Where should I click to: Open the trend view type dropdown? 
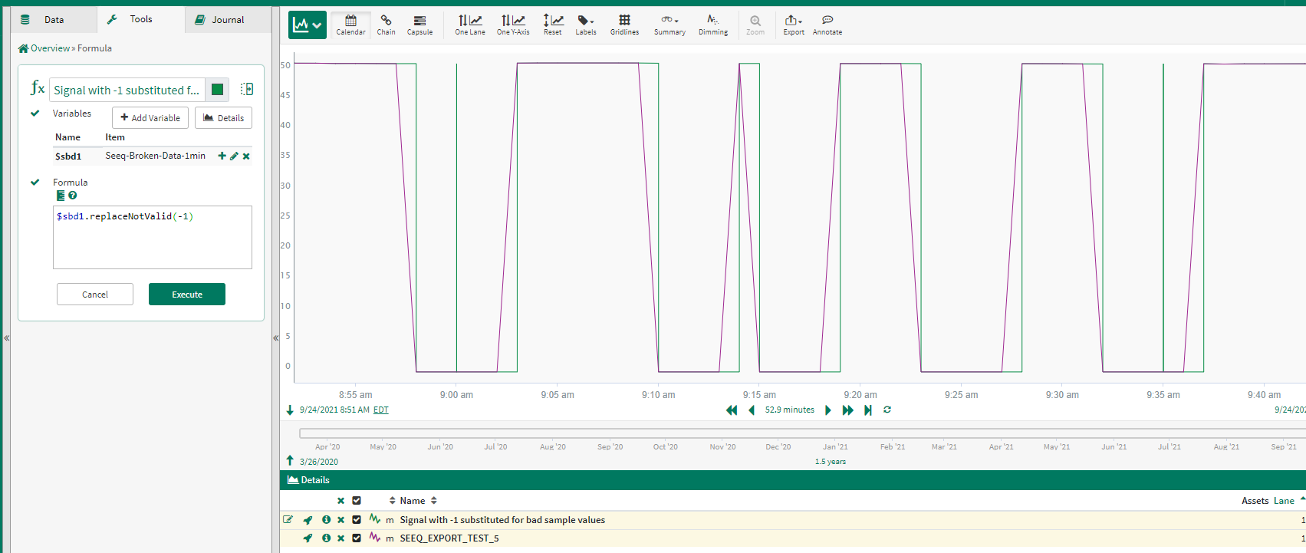(308, 25)
